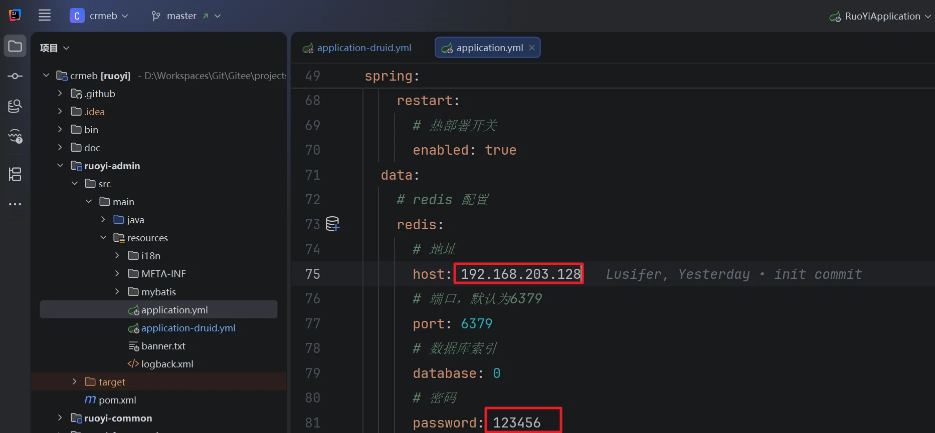Click the sticky spring: line header
The height and width of the screenshot is (433, 935).
[x=392, y=76]
